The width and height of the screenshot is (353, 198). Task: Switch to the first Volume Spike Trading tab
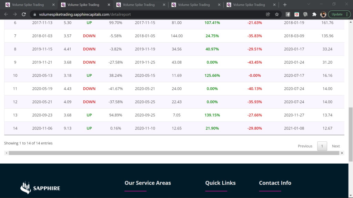(x=29, y=5)
